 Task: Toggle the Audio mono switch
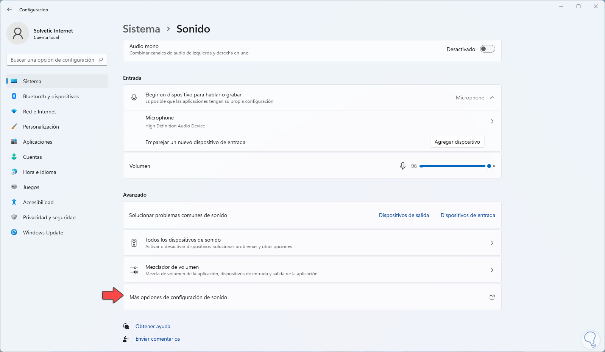tap(487, 49)
